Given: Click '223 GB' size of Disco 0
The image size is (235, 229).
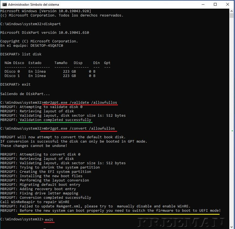Looking at the screenshot, I should click(69, 72).
